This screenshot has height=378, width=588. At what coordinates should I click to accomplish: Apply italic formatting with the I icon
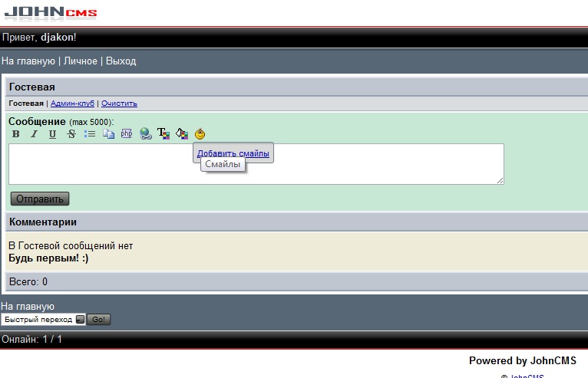tap(34, 133)
